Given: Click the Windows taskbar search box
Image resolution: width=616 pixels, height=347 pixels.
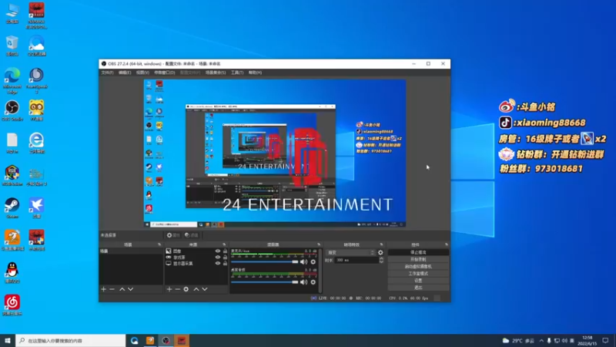Looking at the screenshot, I should 71,341.
